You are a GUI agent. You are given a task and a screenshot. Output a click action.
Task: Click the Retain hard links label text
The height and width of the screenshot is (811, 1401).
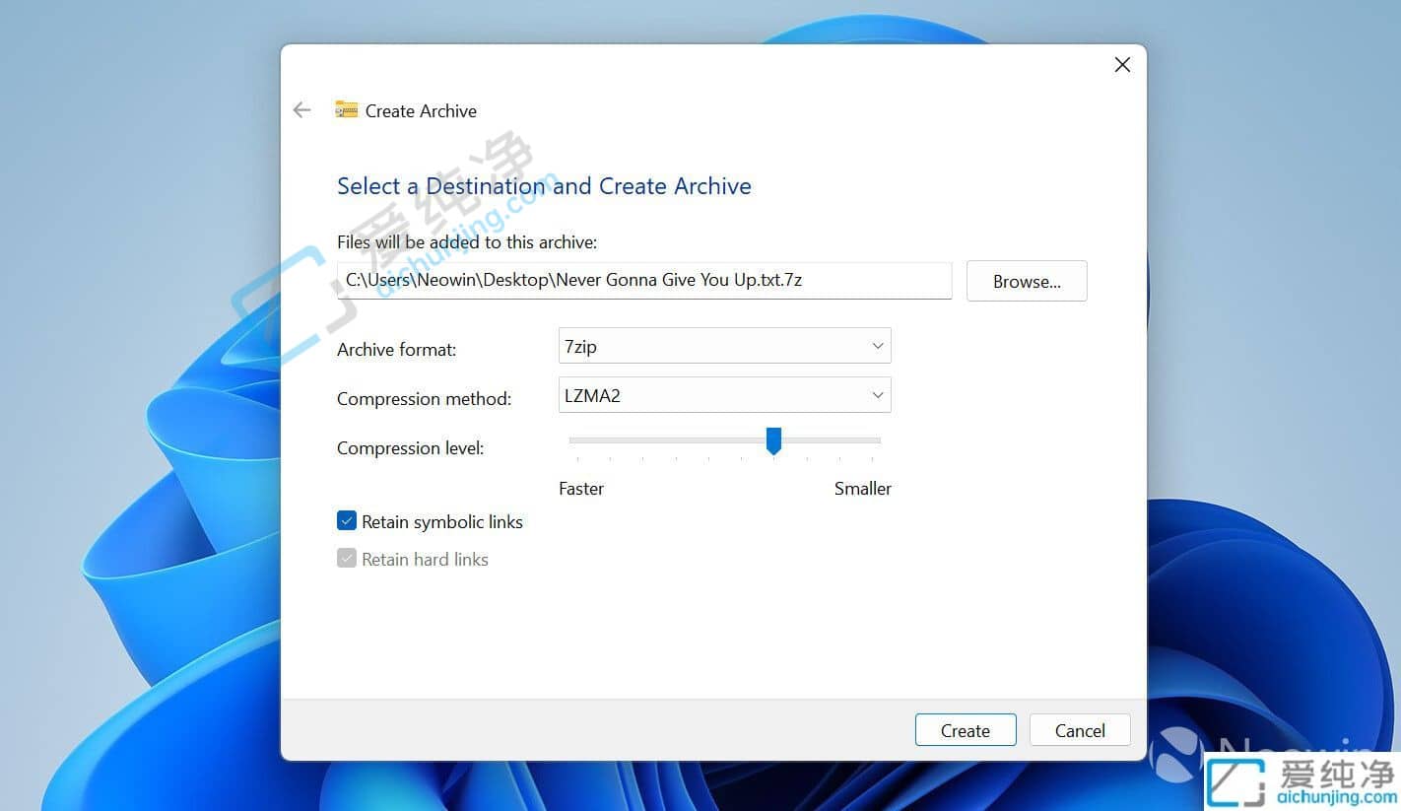tap(425, 560)
